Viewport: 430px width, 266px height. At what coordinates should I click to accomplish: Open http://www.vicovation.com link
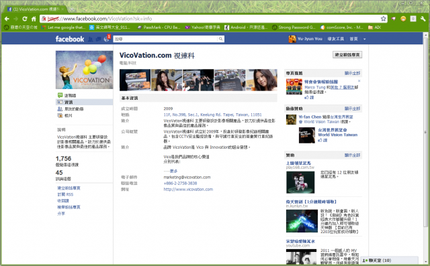[x=188, y=189]
